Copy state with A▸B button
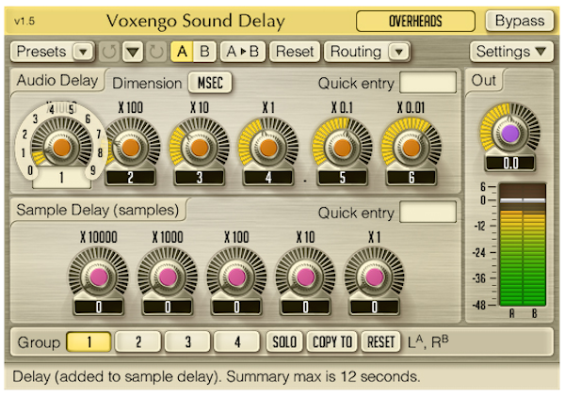565x396 pixels. coord(243,52)
